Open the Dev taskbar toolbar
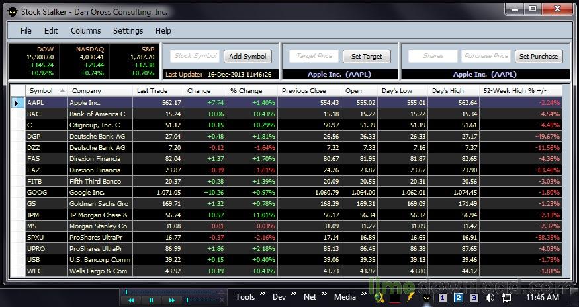The image size is (579, 307). [x=279, y=297]
